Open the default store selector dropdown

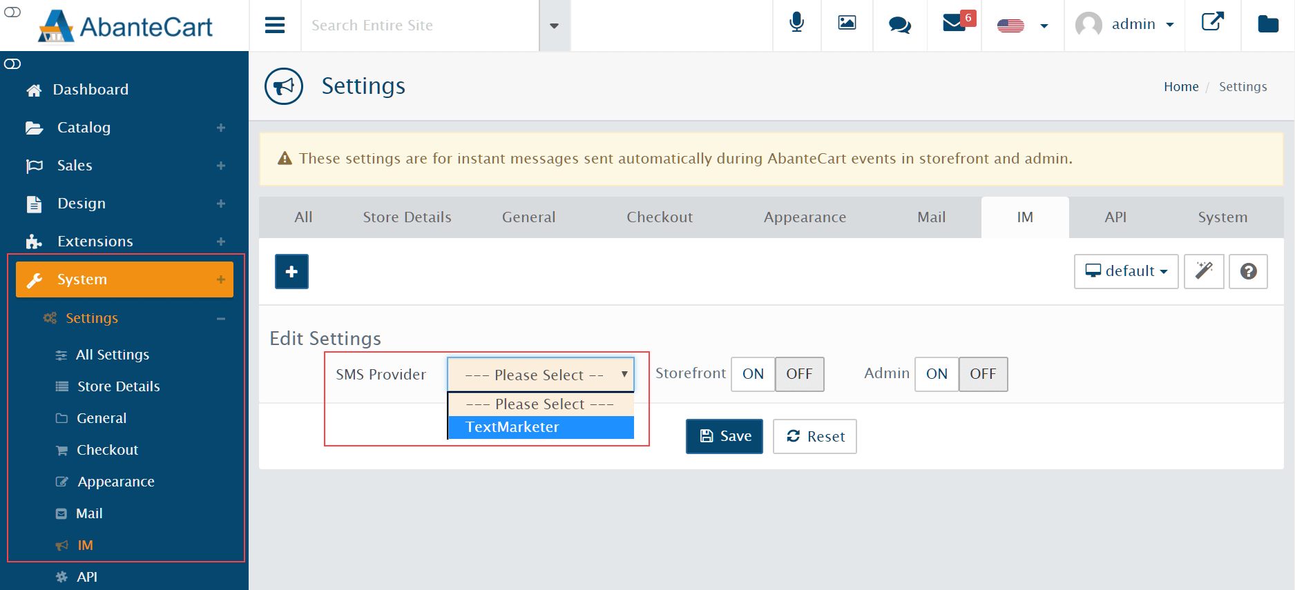pyautogui.click(x=1126, y=271)
